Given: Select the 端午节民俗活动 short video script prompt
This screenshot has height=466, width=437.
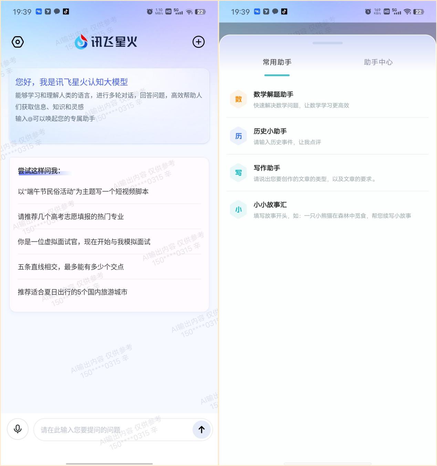Looking at the screenshot, I should coord(109,191).
